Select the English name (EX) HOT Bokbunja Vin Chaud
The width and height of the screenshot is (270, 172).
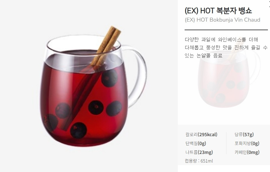223,20
